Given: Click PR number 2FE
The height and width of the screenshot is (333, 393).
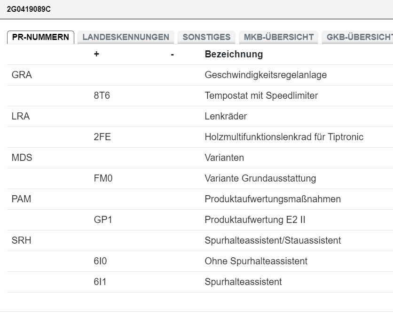Looking at the screenshot, I should point(102,137).
